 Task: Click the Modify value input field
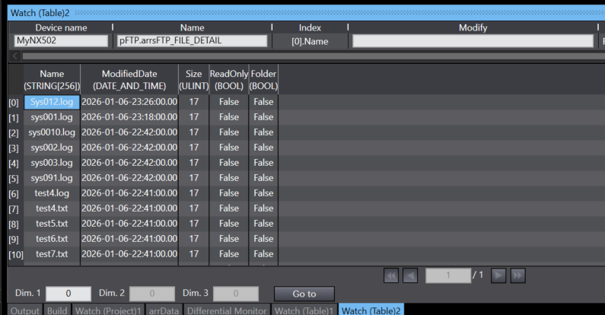[x=472, y=41]
